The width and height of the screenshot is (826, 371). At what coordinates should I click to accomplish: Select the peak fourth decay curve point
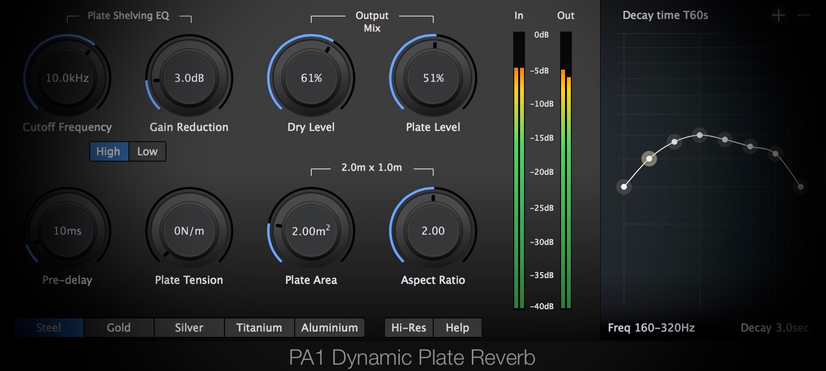tap(700, 135)
